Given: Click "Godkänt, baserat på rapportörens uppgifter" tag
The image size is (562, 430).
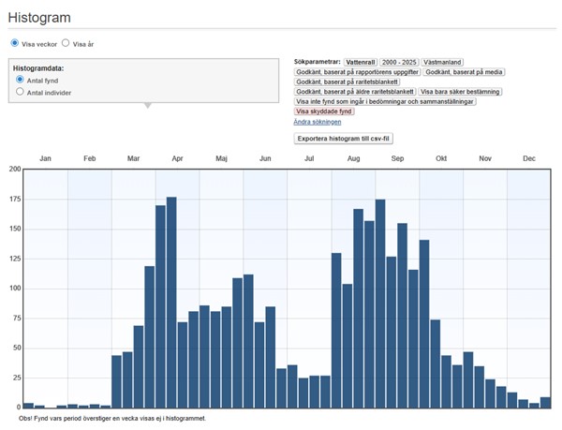Looking at the screenshot, I should click(x=357, y=71).
